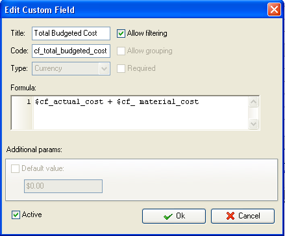The image size is (285, 236).
Task: Click inside the Formula text editor
Action: point(141,112)
